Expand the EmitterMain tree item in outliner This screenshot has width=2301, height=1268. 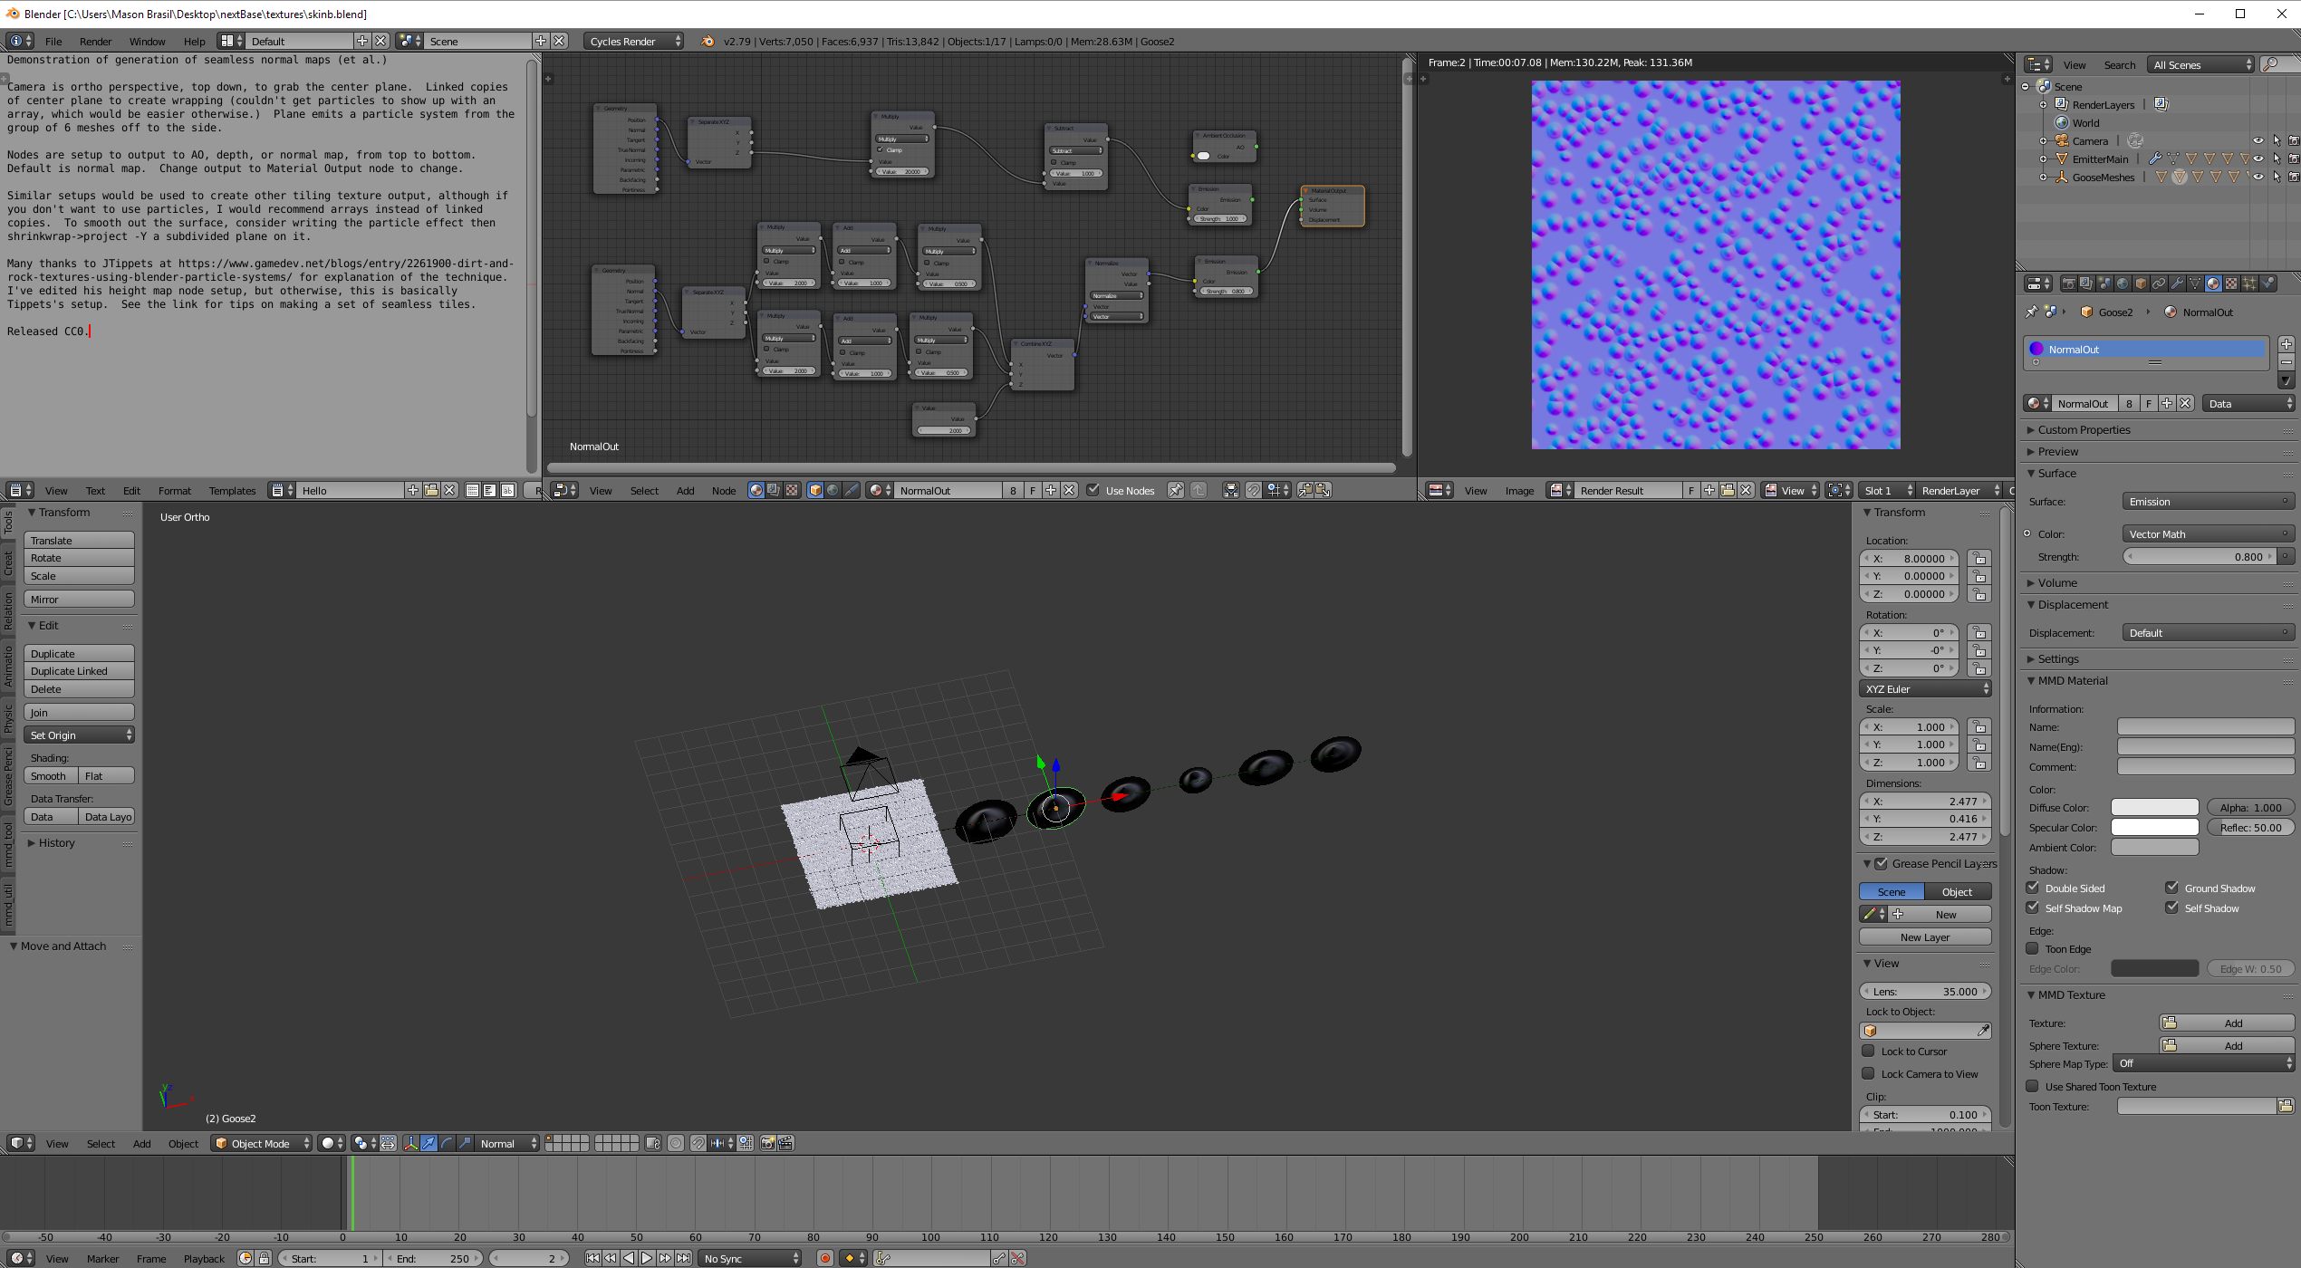tap(2044, 158)
